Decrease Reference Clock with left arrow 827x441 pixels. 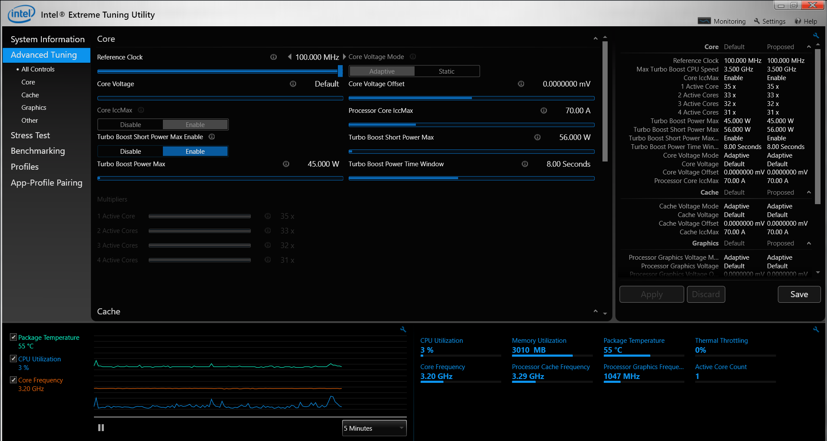click(290, 57)
